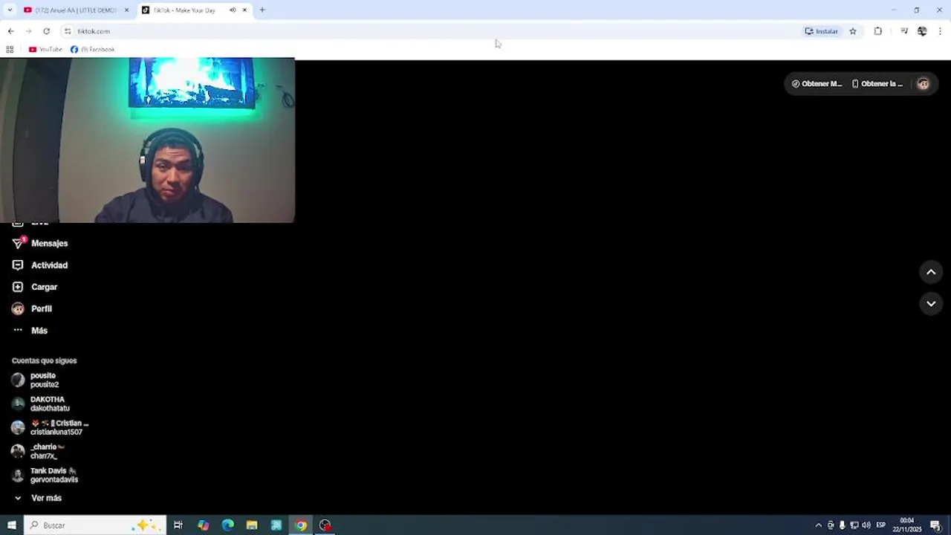Close the TikTok tab
The image size is (951, 535).
244,10
